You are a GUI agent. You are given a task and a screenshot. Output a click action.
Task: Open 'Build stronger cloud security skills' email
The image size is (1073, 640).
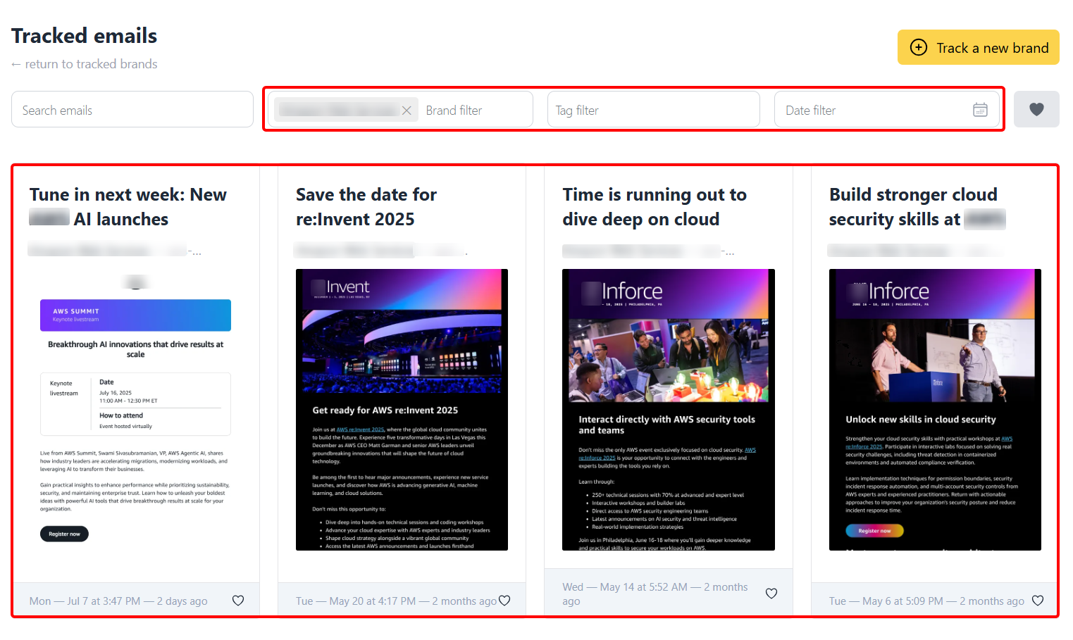(917, 207)
